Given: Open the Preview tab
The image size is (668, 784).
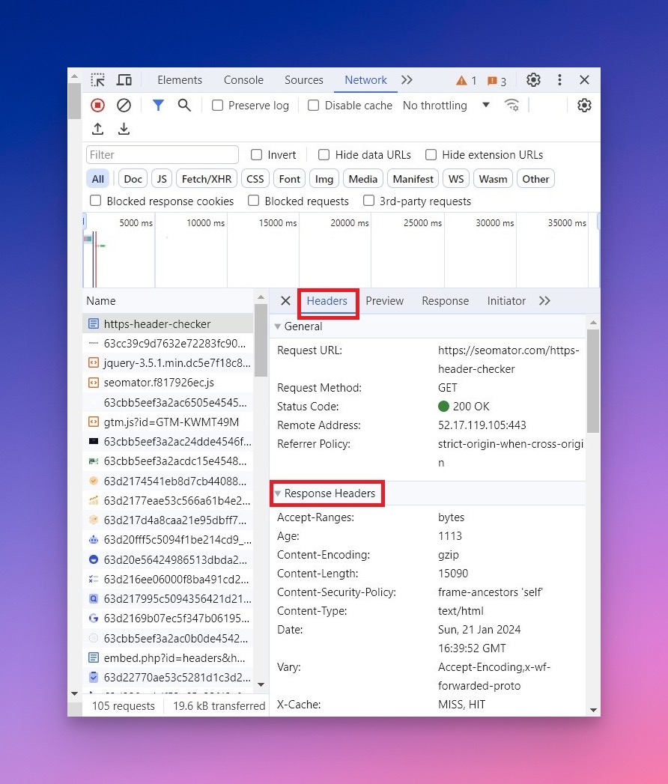Looking at the screenshot, I should point(384,300).
